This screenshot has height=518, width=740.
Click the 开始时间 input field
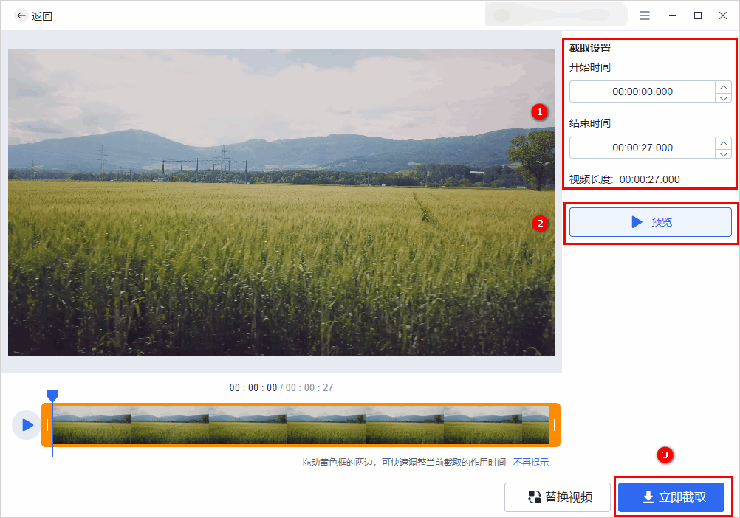tap(643, 91)
